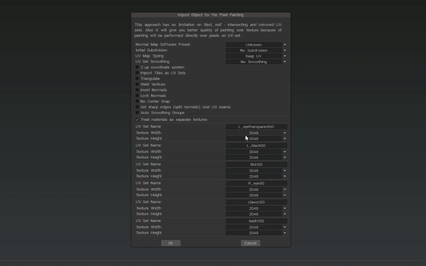Open Texture Height dropdown for L_eyeTransparentSG
Screen dimensions: 426x266
point(256,139)
